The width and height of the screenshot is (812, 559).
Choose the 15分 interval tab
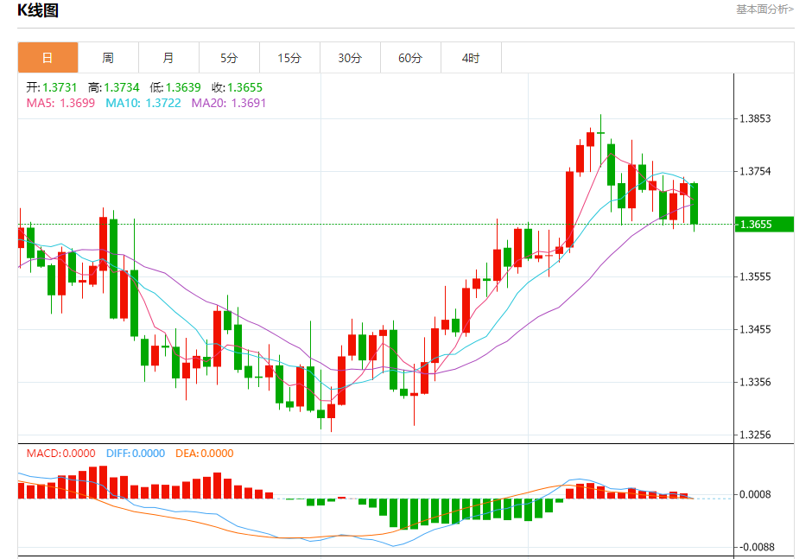pos(290,58)
